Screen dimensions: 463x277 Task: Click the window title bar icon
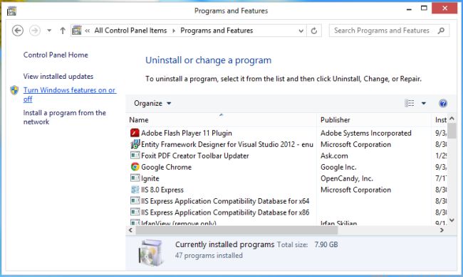point(12,11)
